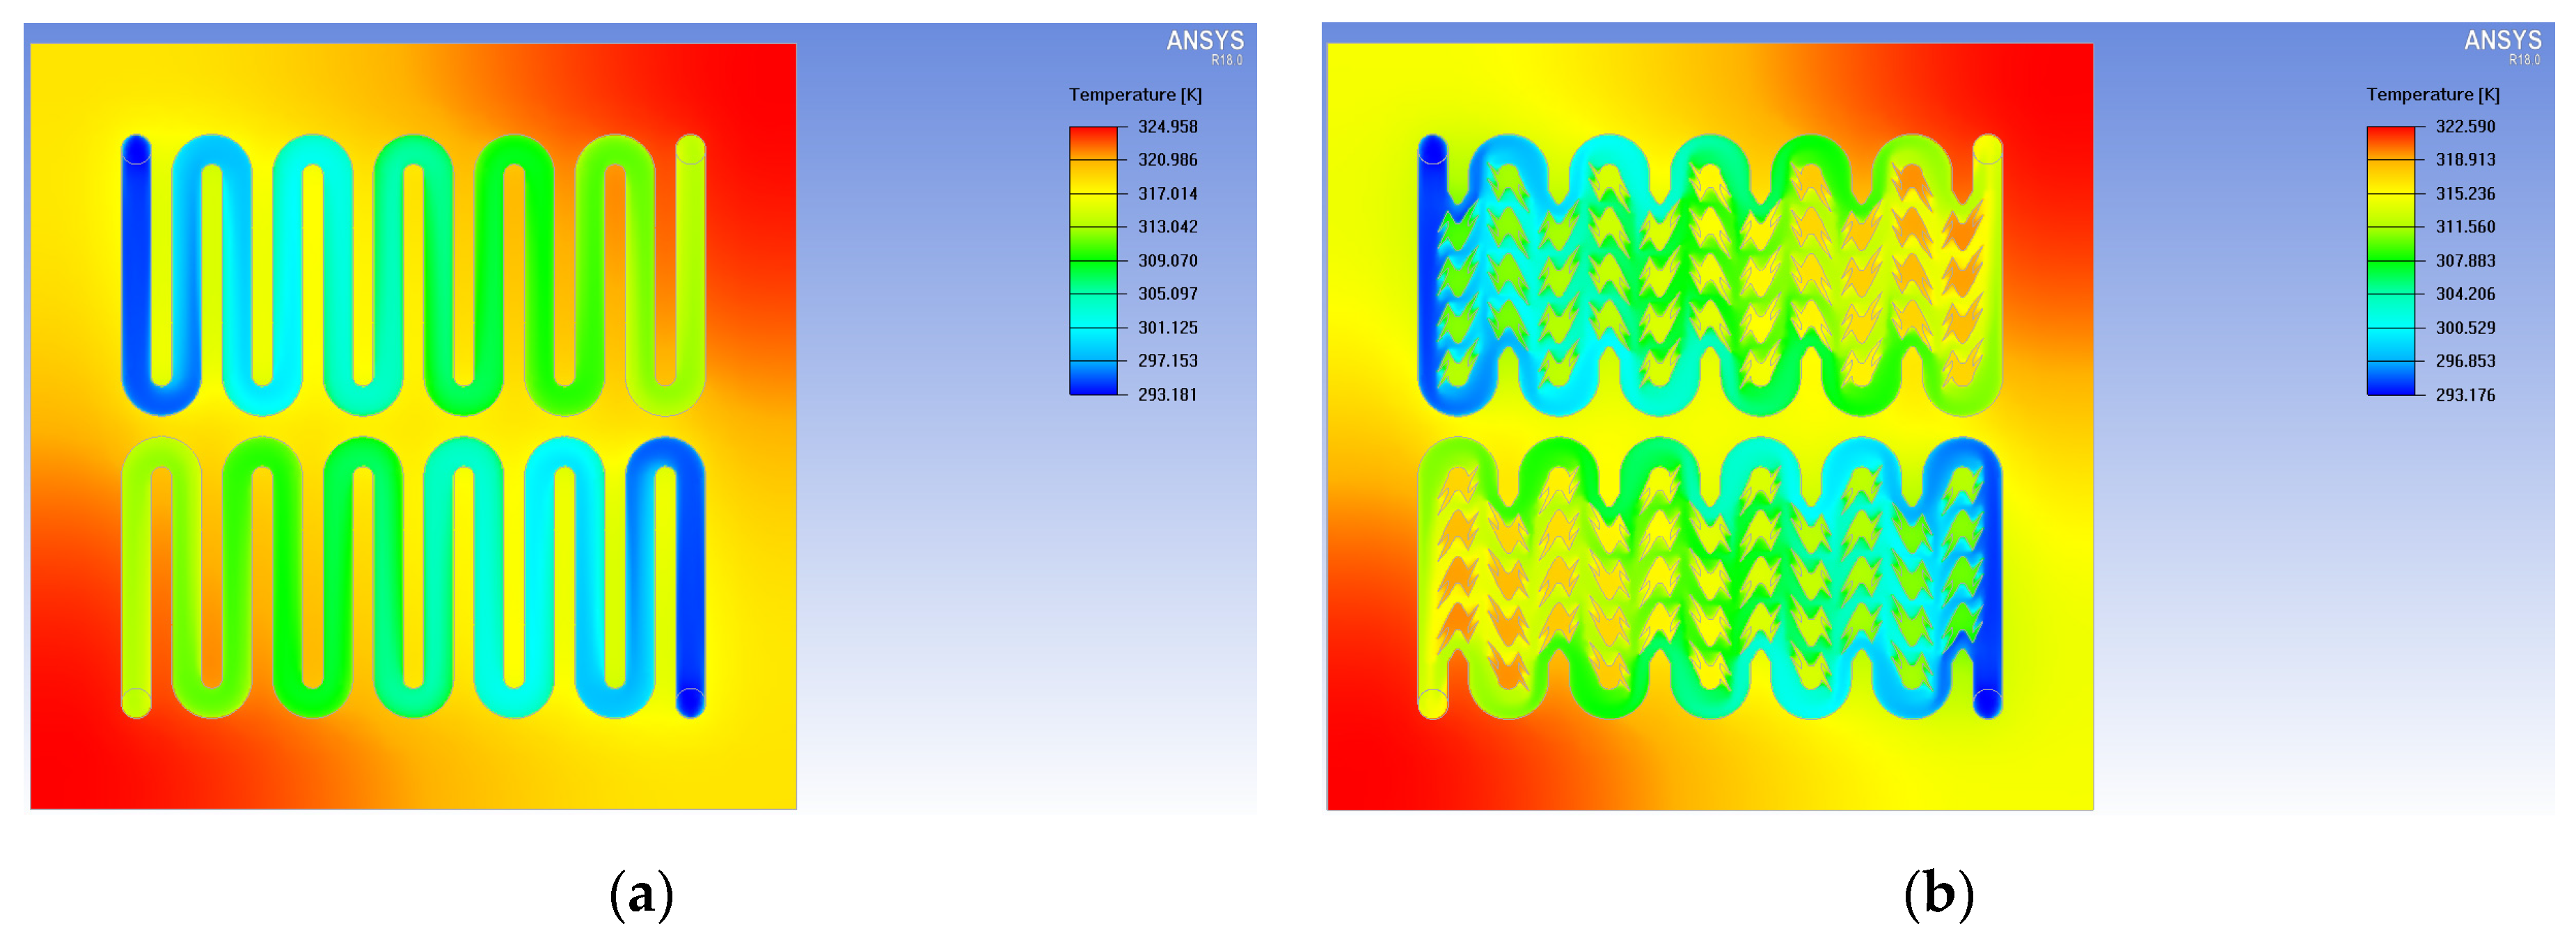Click the right legend color bar
2576x942 pixels.
(x=2390, y=261)
